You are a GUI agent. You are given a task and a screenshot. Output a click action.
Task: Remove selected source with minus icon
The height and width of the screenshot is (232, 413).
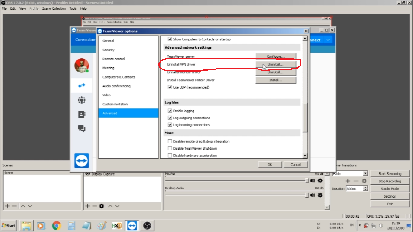pyautogui.click(x=94, y=206)
